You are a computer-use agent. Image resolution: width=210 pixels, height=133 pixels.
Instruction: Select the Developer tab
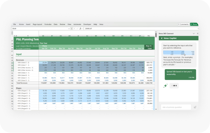(87, 24)
